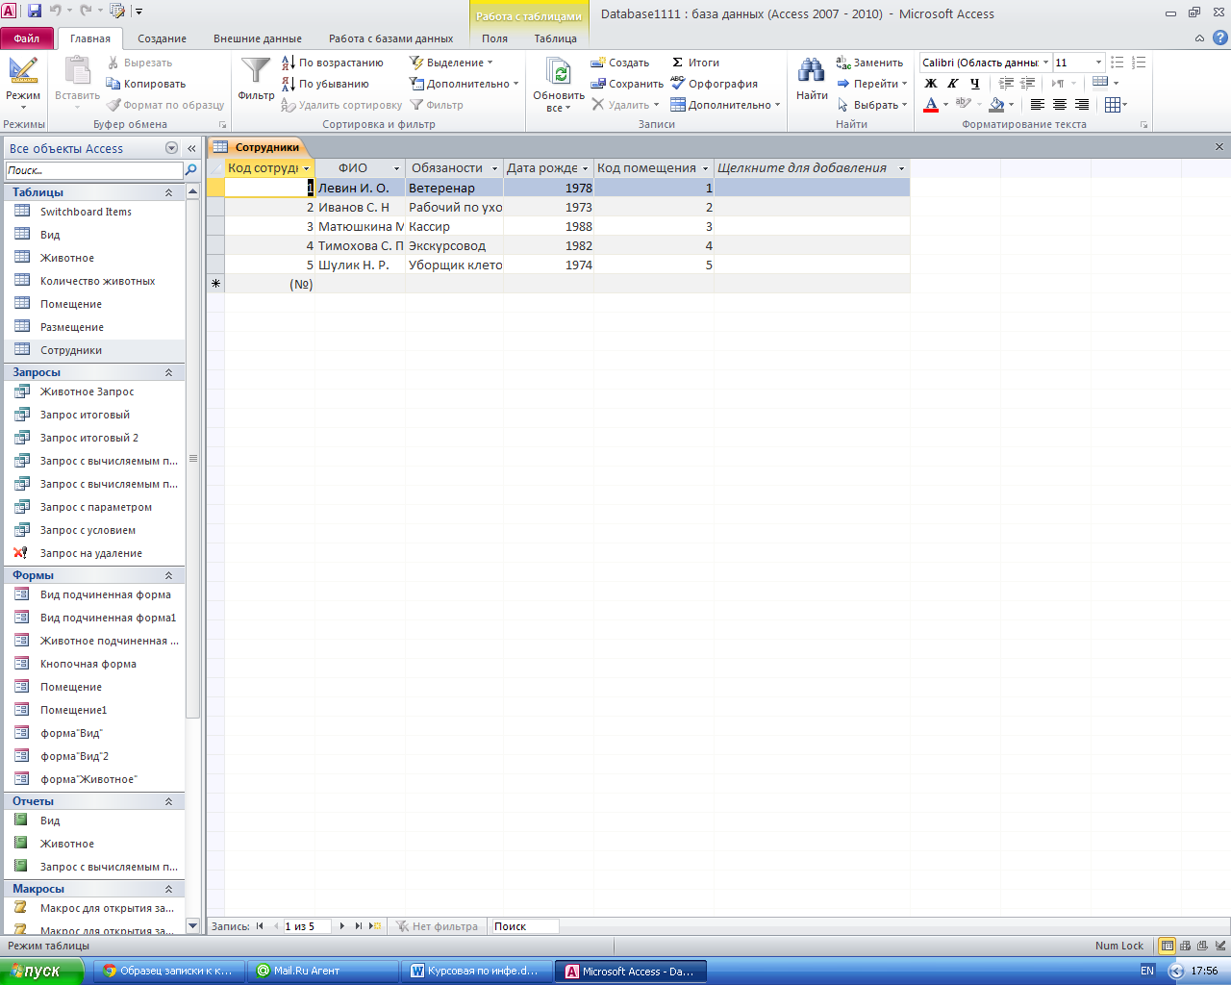Switch to Внешние данные tab
Viewport: 1231px width, 985px height.
[258, 38]
